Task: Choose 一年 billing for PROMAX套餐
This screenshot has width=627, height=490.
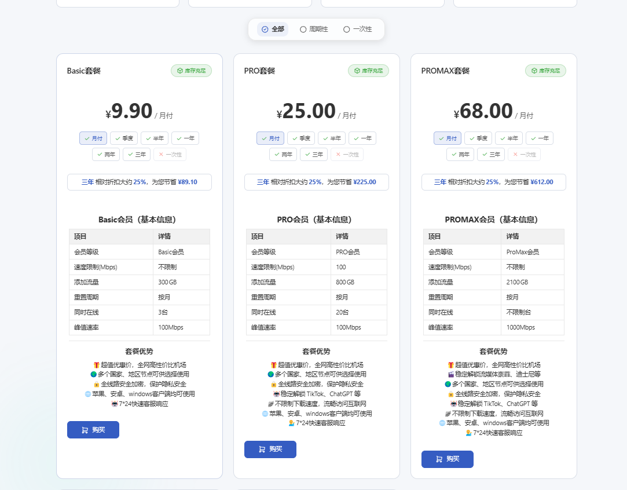Action: pos(540,138)
